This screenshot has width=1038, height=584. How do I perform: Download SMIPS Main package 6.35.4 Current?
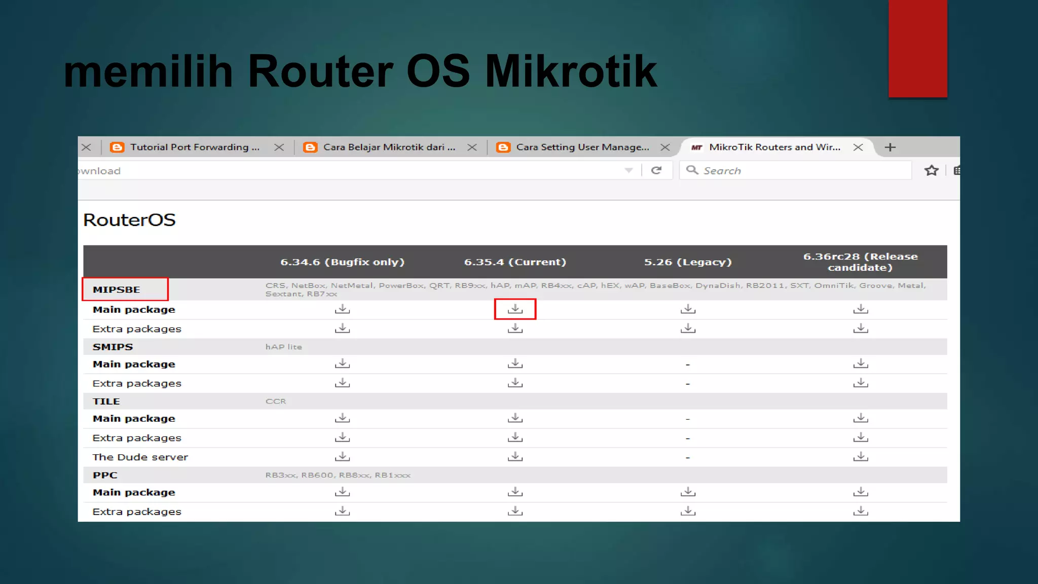click(515, 363)
